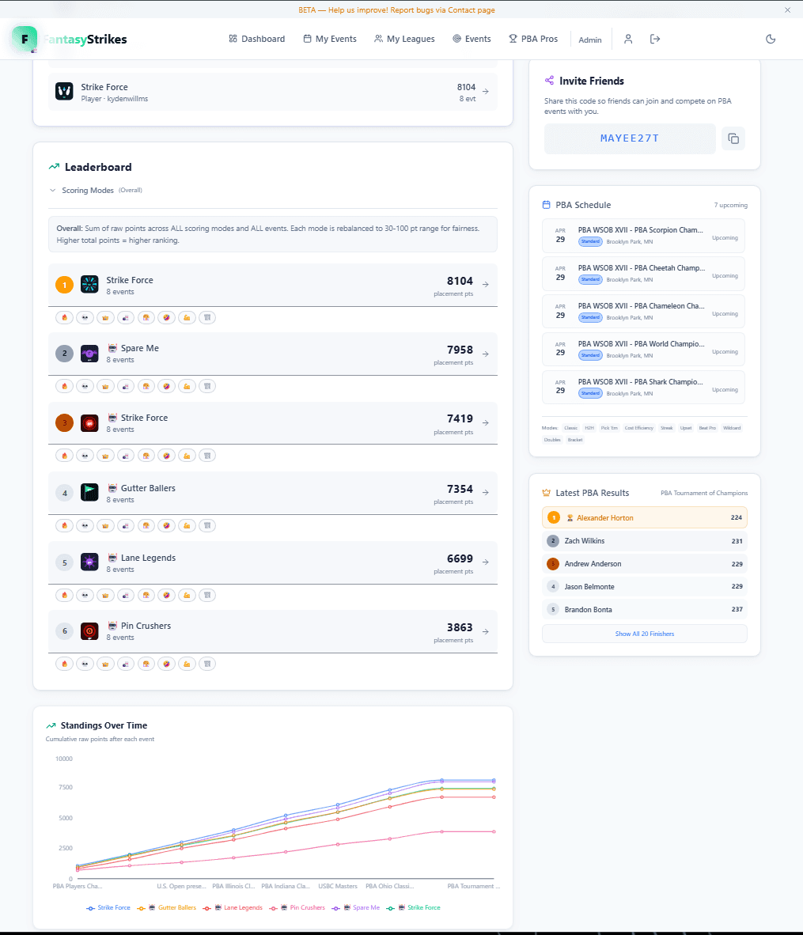Open PBA World Championship schedule entry
The width and height of the screenshot is (803, 935).
click(x=644, y=350)
